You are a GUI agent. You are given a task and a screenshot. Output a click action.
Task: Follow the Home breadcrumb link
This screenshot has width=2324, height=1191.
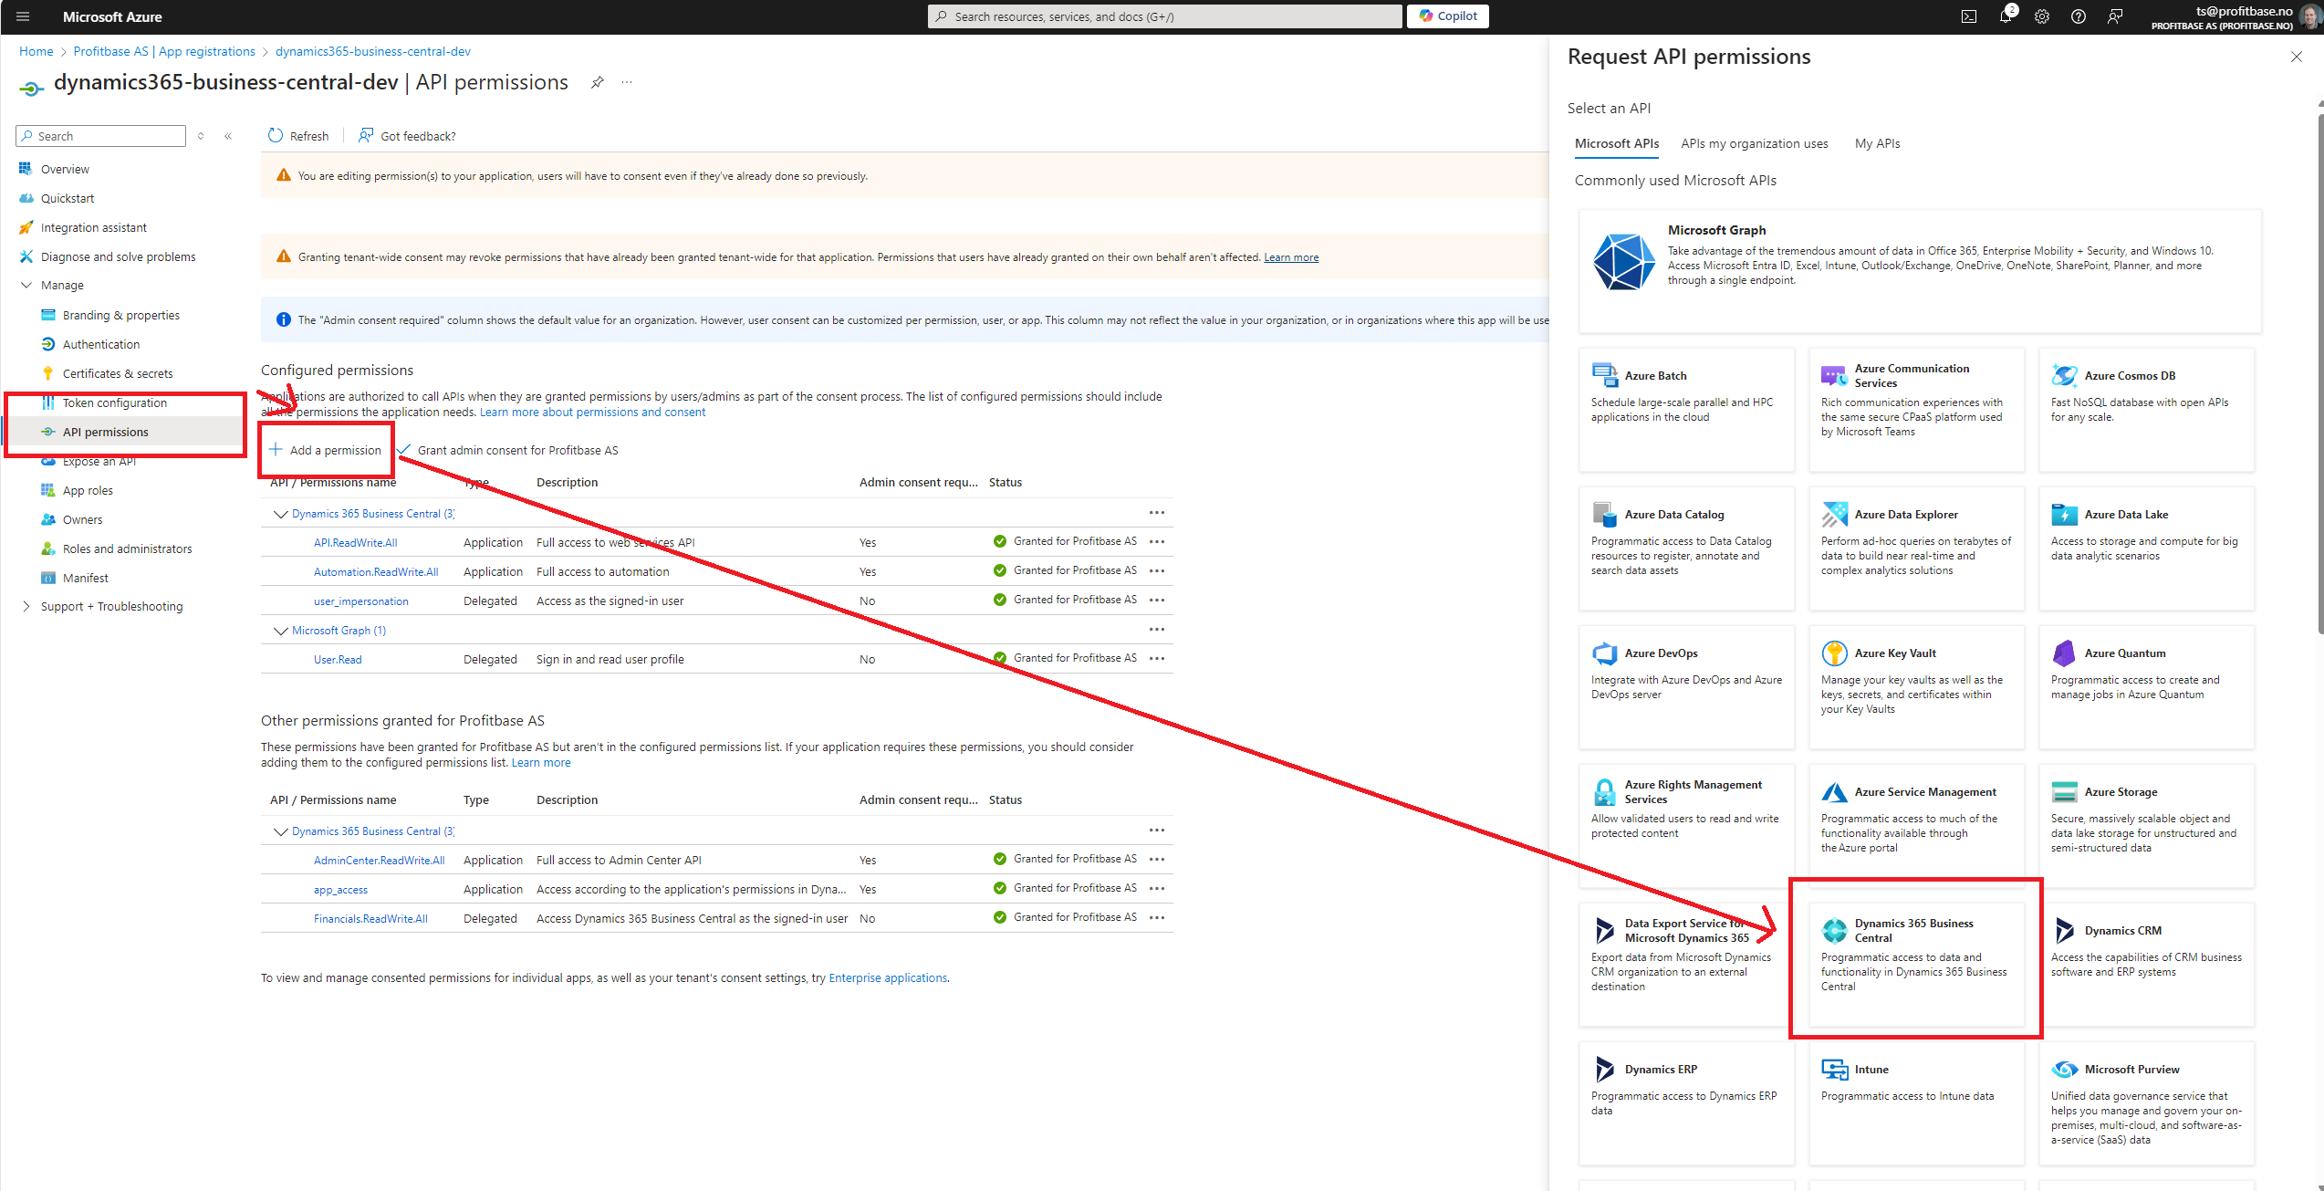click(x=36, y=51)
